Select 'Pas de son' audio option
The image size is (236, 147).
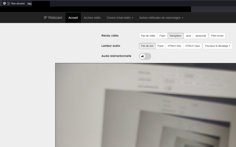(147, 46)
